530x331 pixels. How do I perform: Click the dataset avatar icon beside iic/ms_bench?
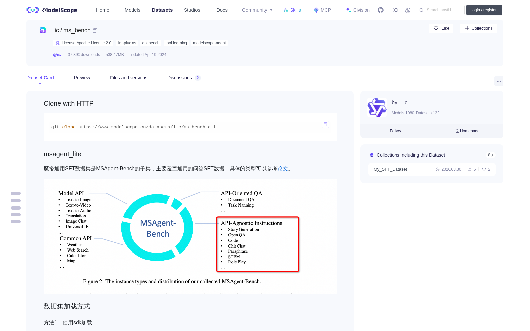coord(43,30)
